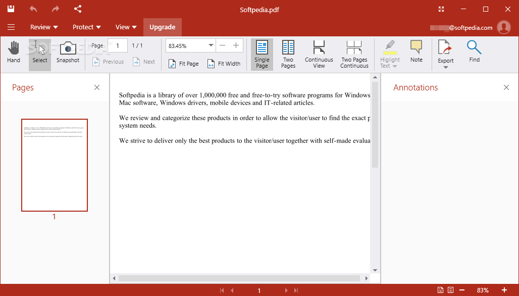The height and width of the screenshot is (296, 519).
Task: Select page 1 thumbnail
Action: tap(55, 165)
